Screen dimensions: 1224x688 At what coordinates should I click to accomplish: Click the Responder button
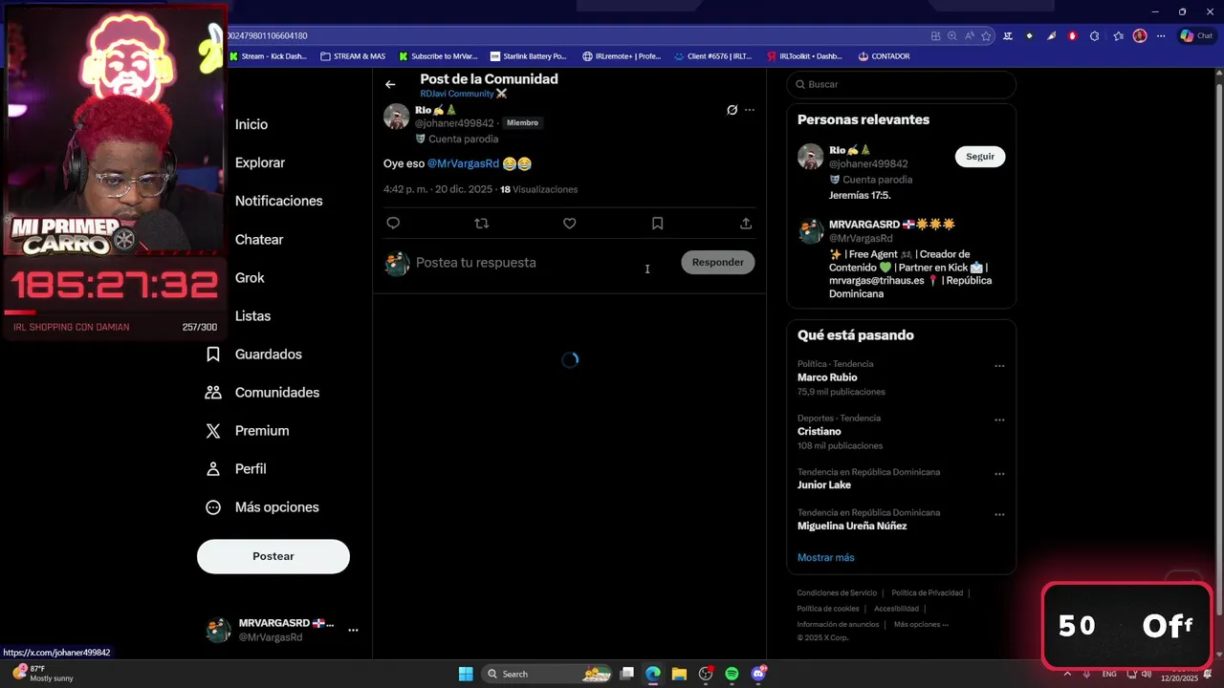tap(717, 262)
